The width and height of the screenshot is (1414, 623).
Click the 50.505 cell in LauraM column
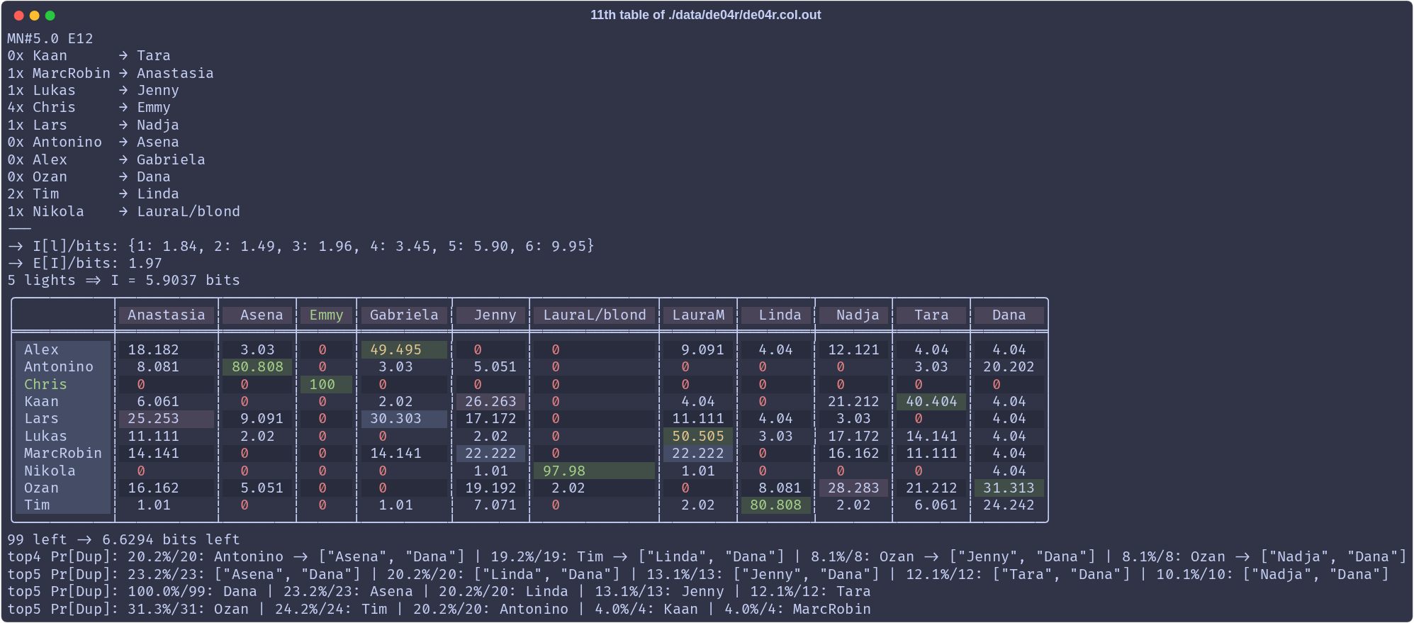(x=698, y=436)
